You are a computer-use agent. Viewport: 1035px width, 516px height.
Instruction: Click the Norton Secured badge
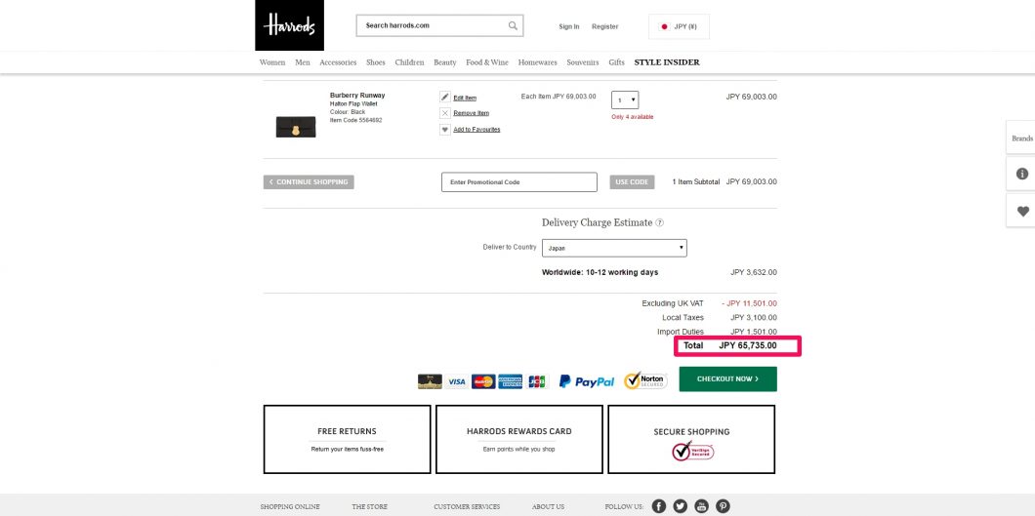click(x=645, y=380)
